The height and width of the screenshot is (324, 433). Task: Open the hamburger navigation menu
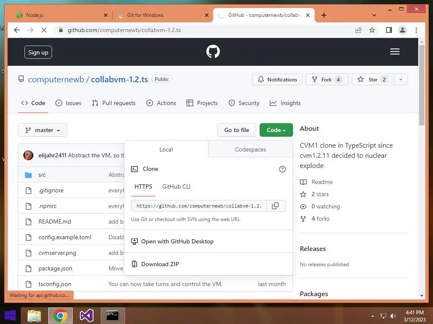click(x=395, y=51)
